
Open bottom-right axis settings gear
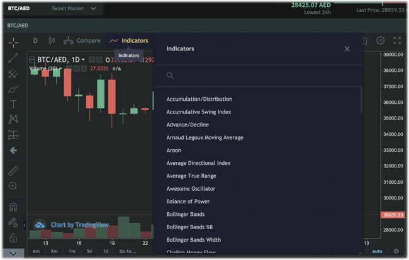click(396, 251)
